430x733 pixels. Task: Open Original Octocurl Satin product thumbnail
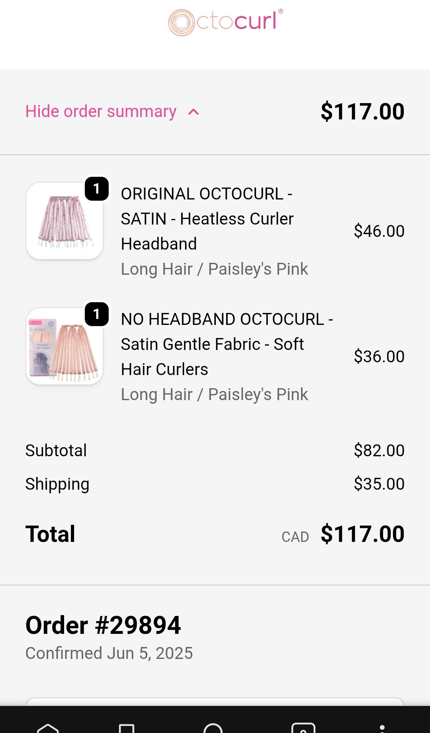click(64, 221)
